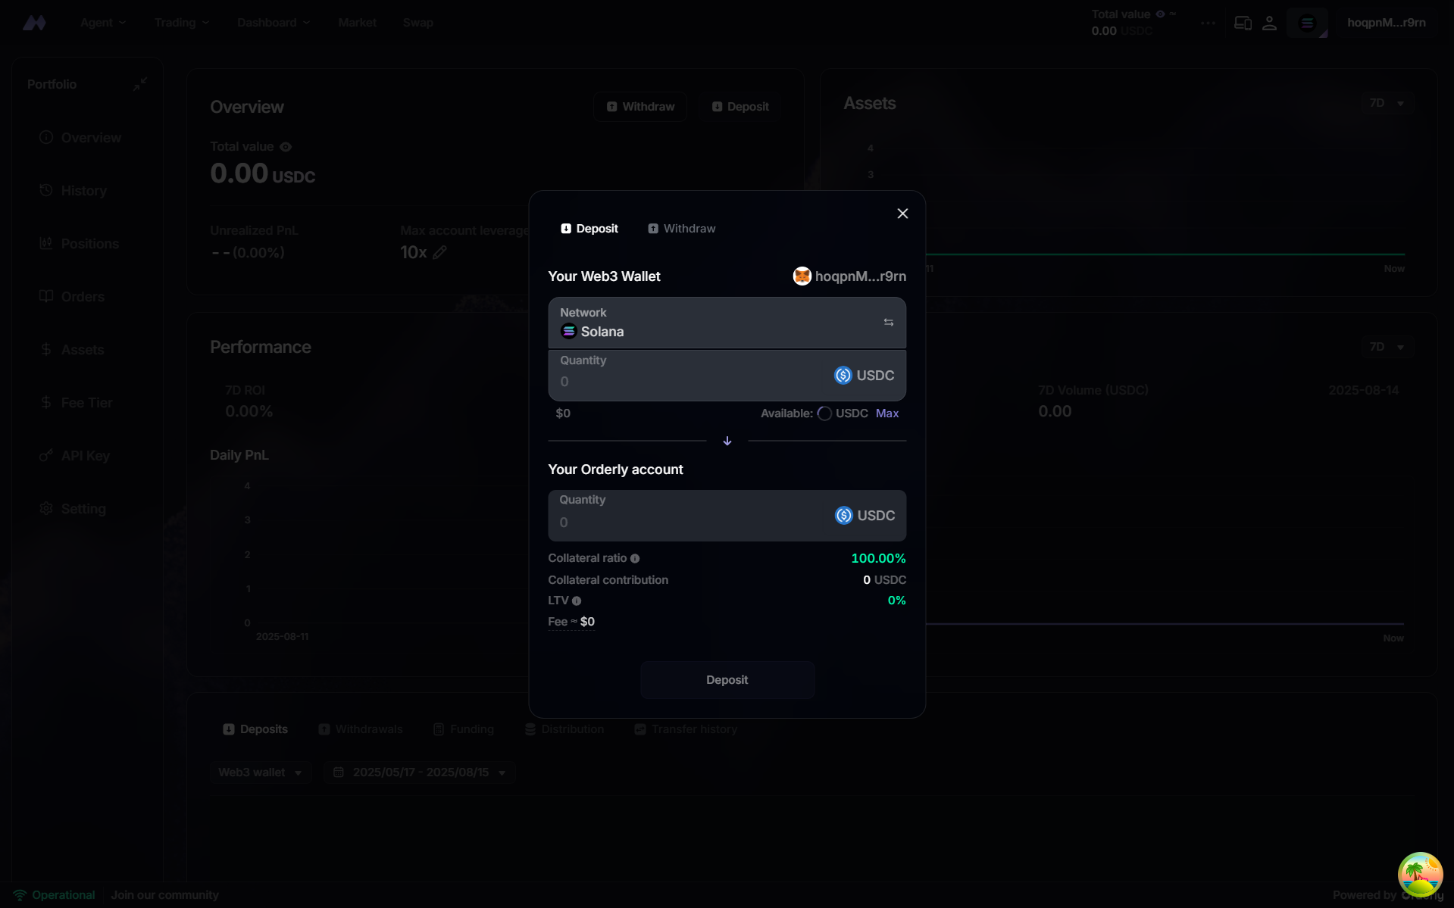Click the wallet Quantity input field

727,376
